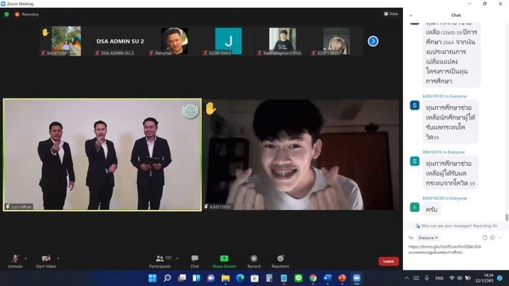Select the Pornchai participant thumbnail
This screenshot has height=286, width=509.
(174, 41)
